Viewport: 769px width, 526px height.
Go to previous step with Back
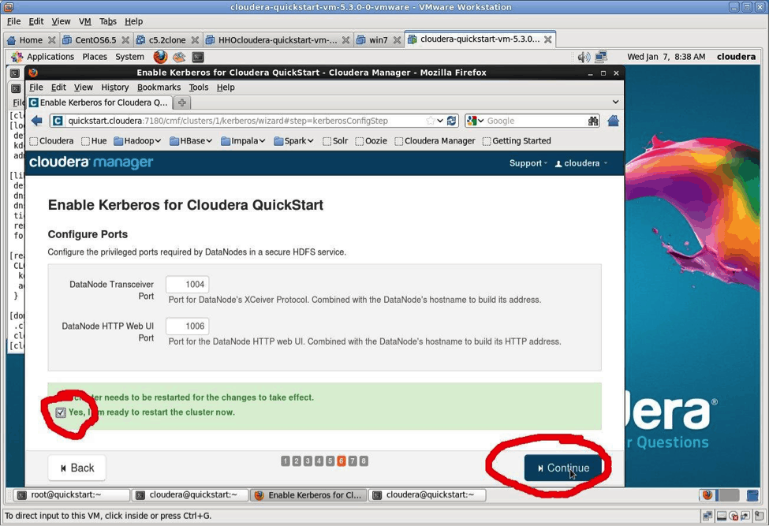tap(77, 468)
